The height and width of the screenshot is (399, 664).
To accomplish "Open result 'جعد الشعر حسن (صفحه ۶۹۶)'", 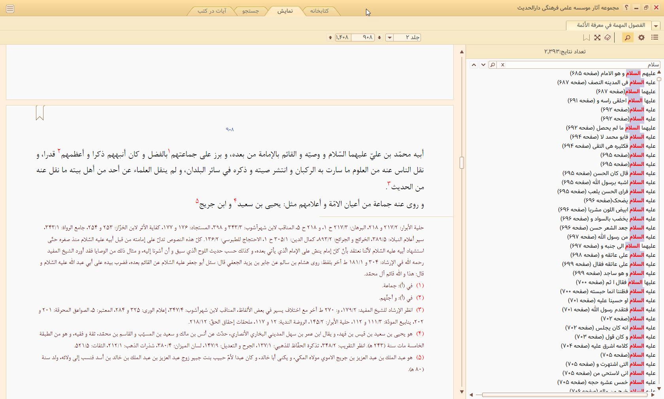I will pos(607,228).
